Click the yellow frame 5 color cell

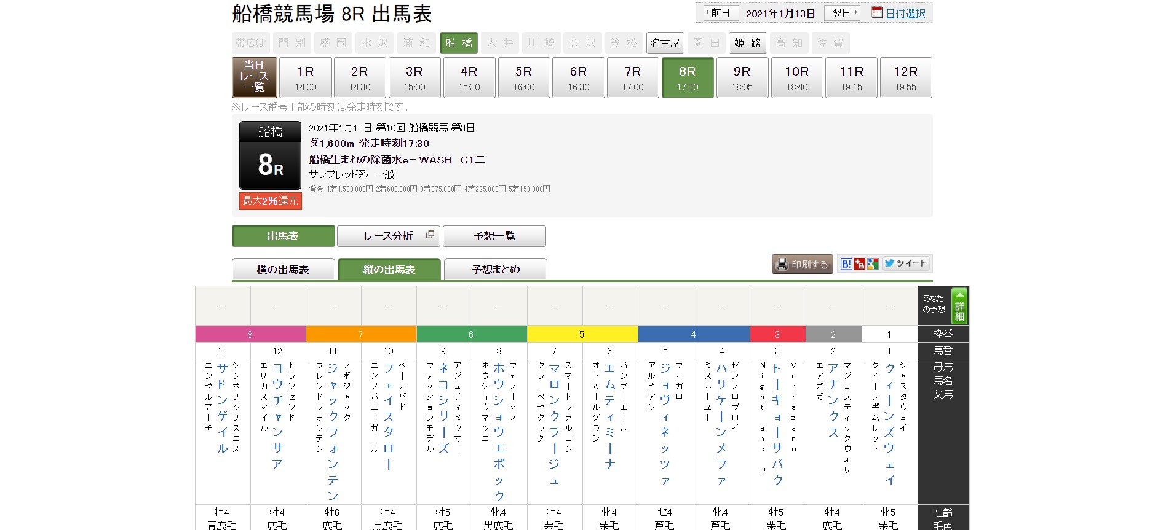(582, 334)
